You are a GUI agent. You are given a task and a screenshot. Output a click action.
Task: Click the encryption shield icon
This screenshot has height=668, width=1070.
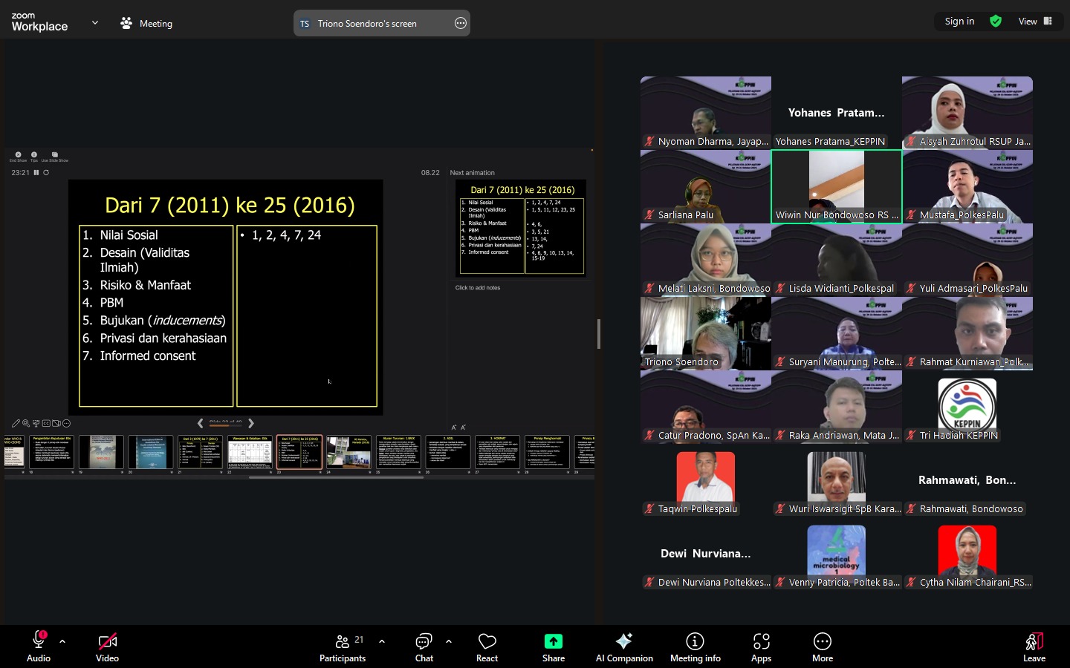coord(996,22)
